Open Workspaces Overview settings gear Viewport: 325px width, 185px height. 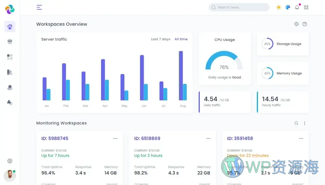296,24
